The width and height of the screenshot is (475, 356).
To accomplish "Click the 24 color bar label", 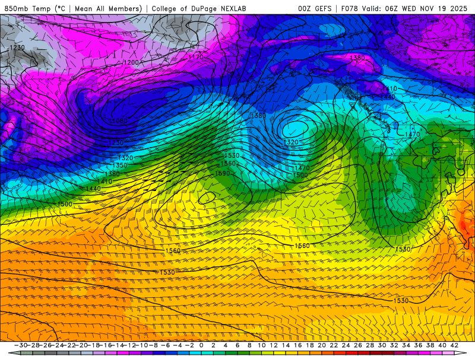I will click(346, 345).
